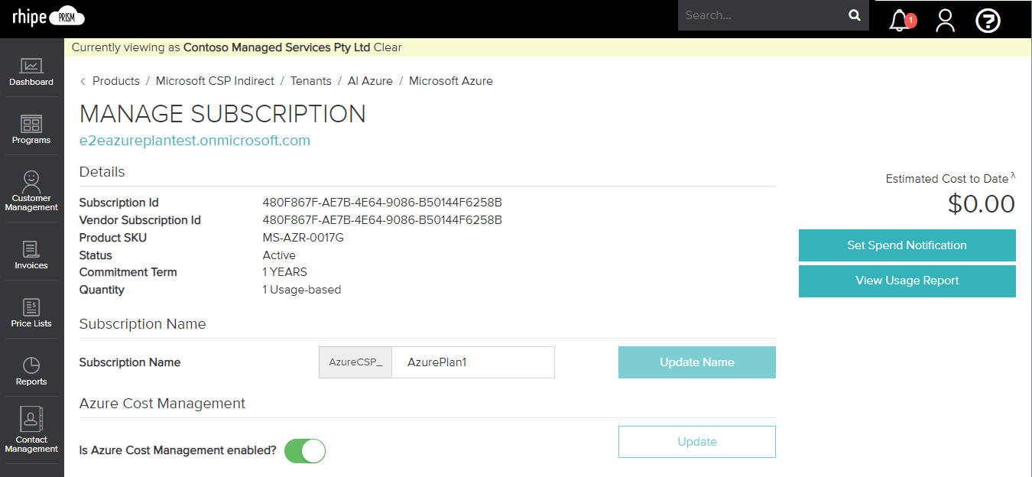Click the Update Name button
The height and width of the screenshot is (477, 1032).
(x=697, y=362)
